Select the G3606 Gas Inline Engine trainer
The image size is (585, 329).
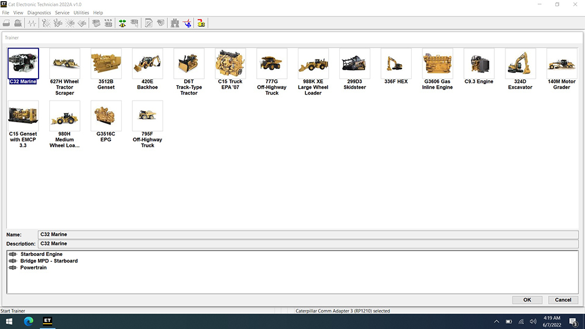coord(437,69)
